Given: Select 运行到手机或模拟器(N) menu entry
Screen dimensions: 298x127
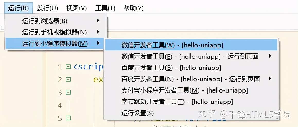Looking at the screenshot, I should (56, 32).
